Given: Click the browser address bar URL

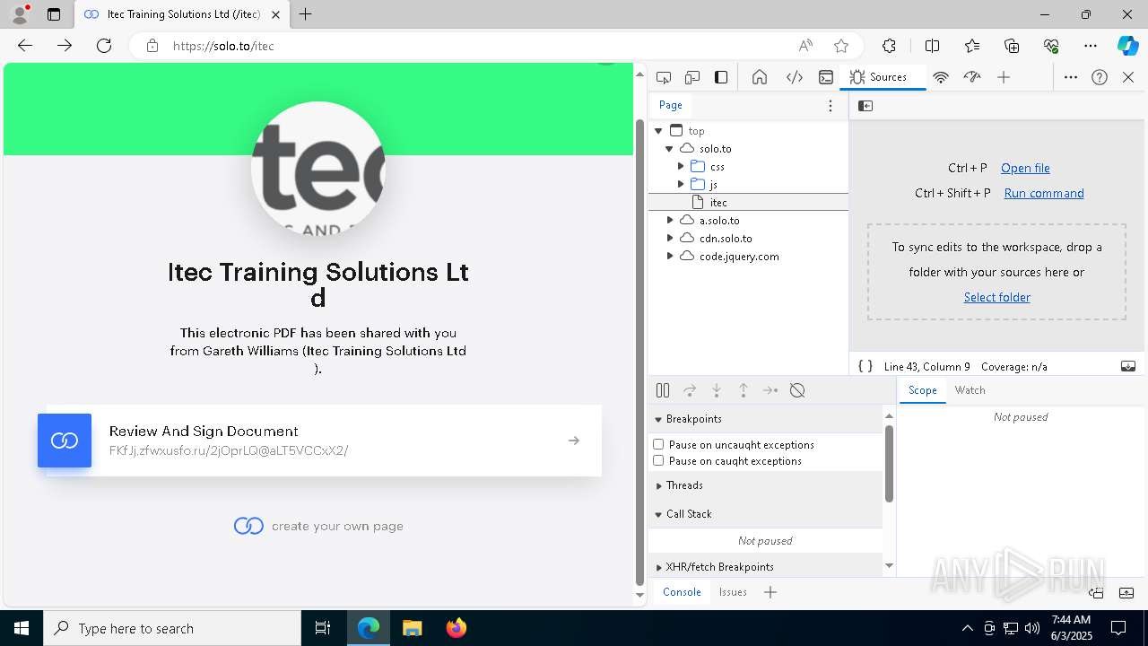Looking at the screenshot, I should tap(223, 46).
